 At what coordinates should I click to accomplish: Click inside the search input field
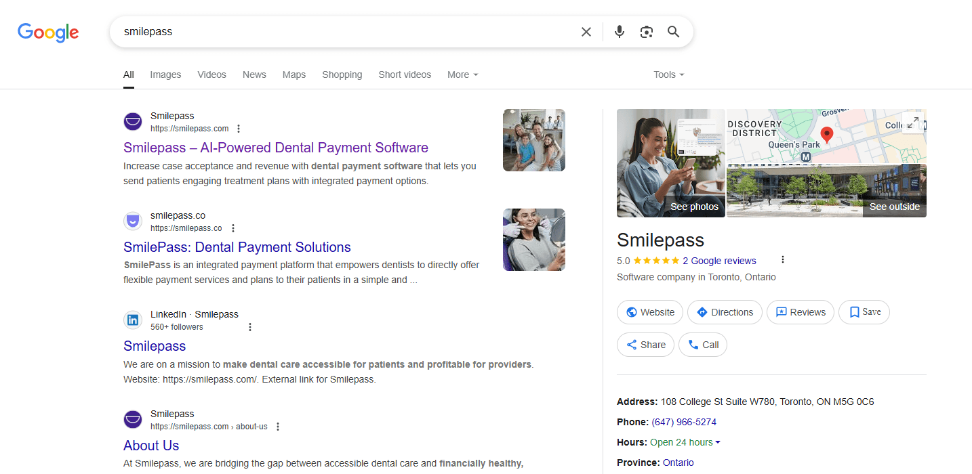(x=339, y=31)
